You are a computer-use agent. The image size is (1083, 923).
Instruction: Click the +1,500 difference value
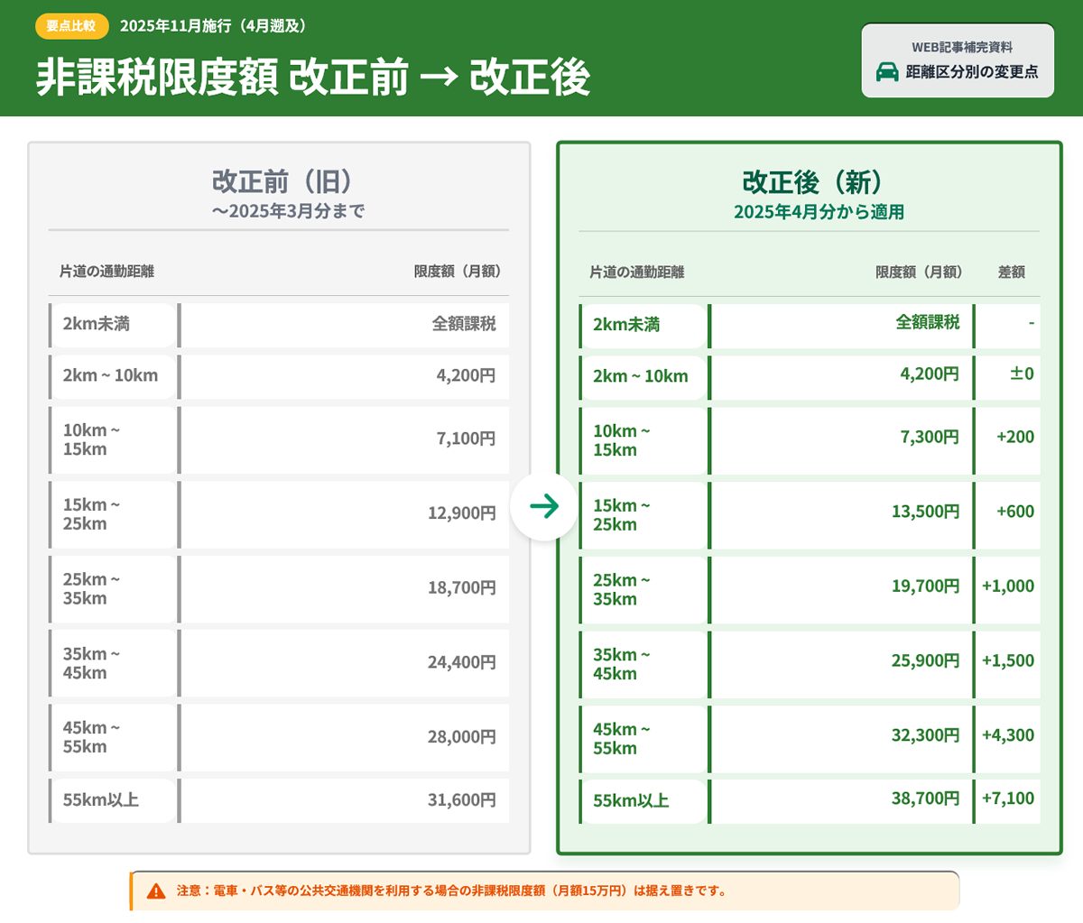(1008, 660)
